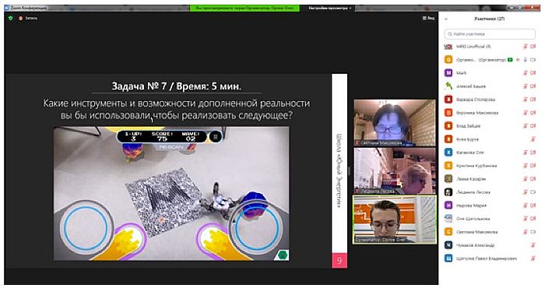Collapse the participants panel with its chevron
The height and width of the screenshot is (288, 545).
coord(446,19)
